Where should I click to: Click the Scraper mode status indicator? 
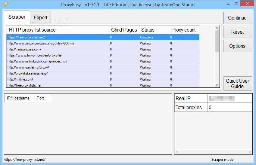[x=222, y=160]
